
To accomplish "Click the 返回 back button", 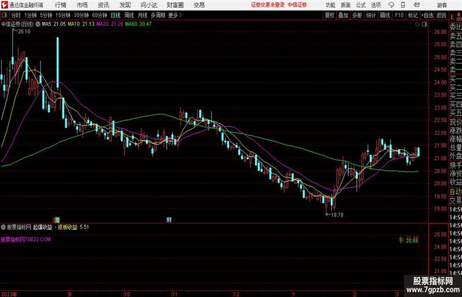I will (441, 15).
